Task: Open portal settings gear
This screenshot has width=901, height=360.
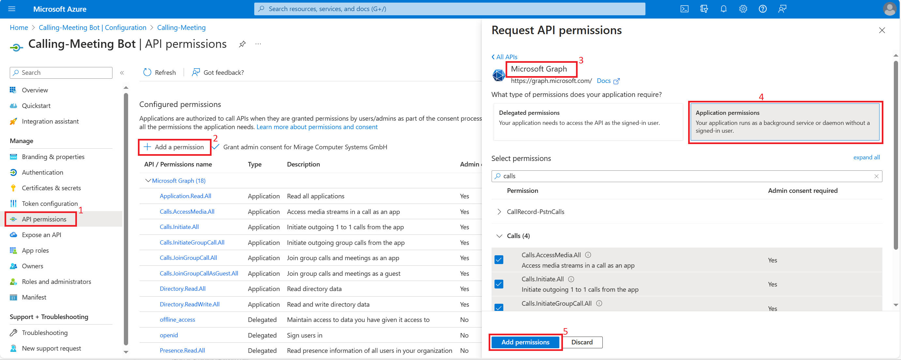Action: click(743, 9)
